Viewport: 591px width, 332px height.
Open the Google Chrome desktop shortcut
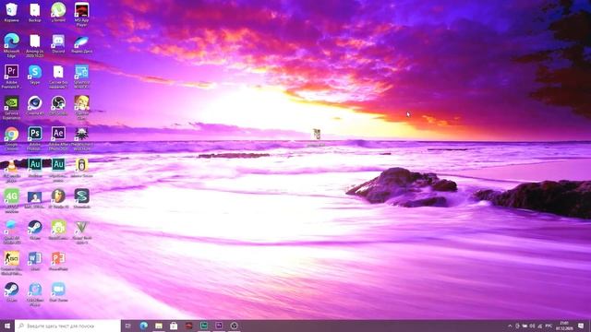(11, 135)
